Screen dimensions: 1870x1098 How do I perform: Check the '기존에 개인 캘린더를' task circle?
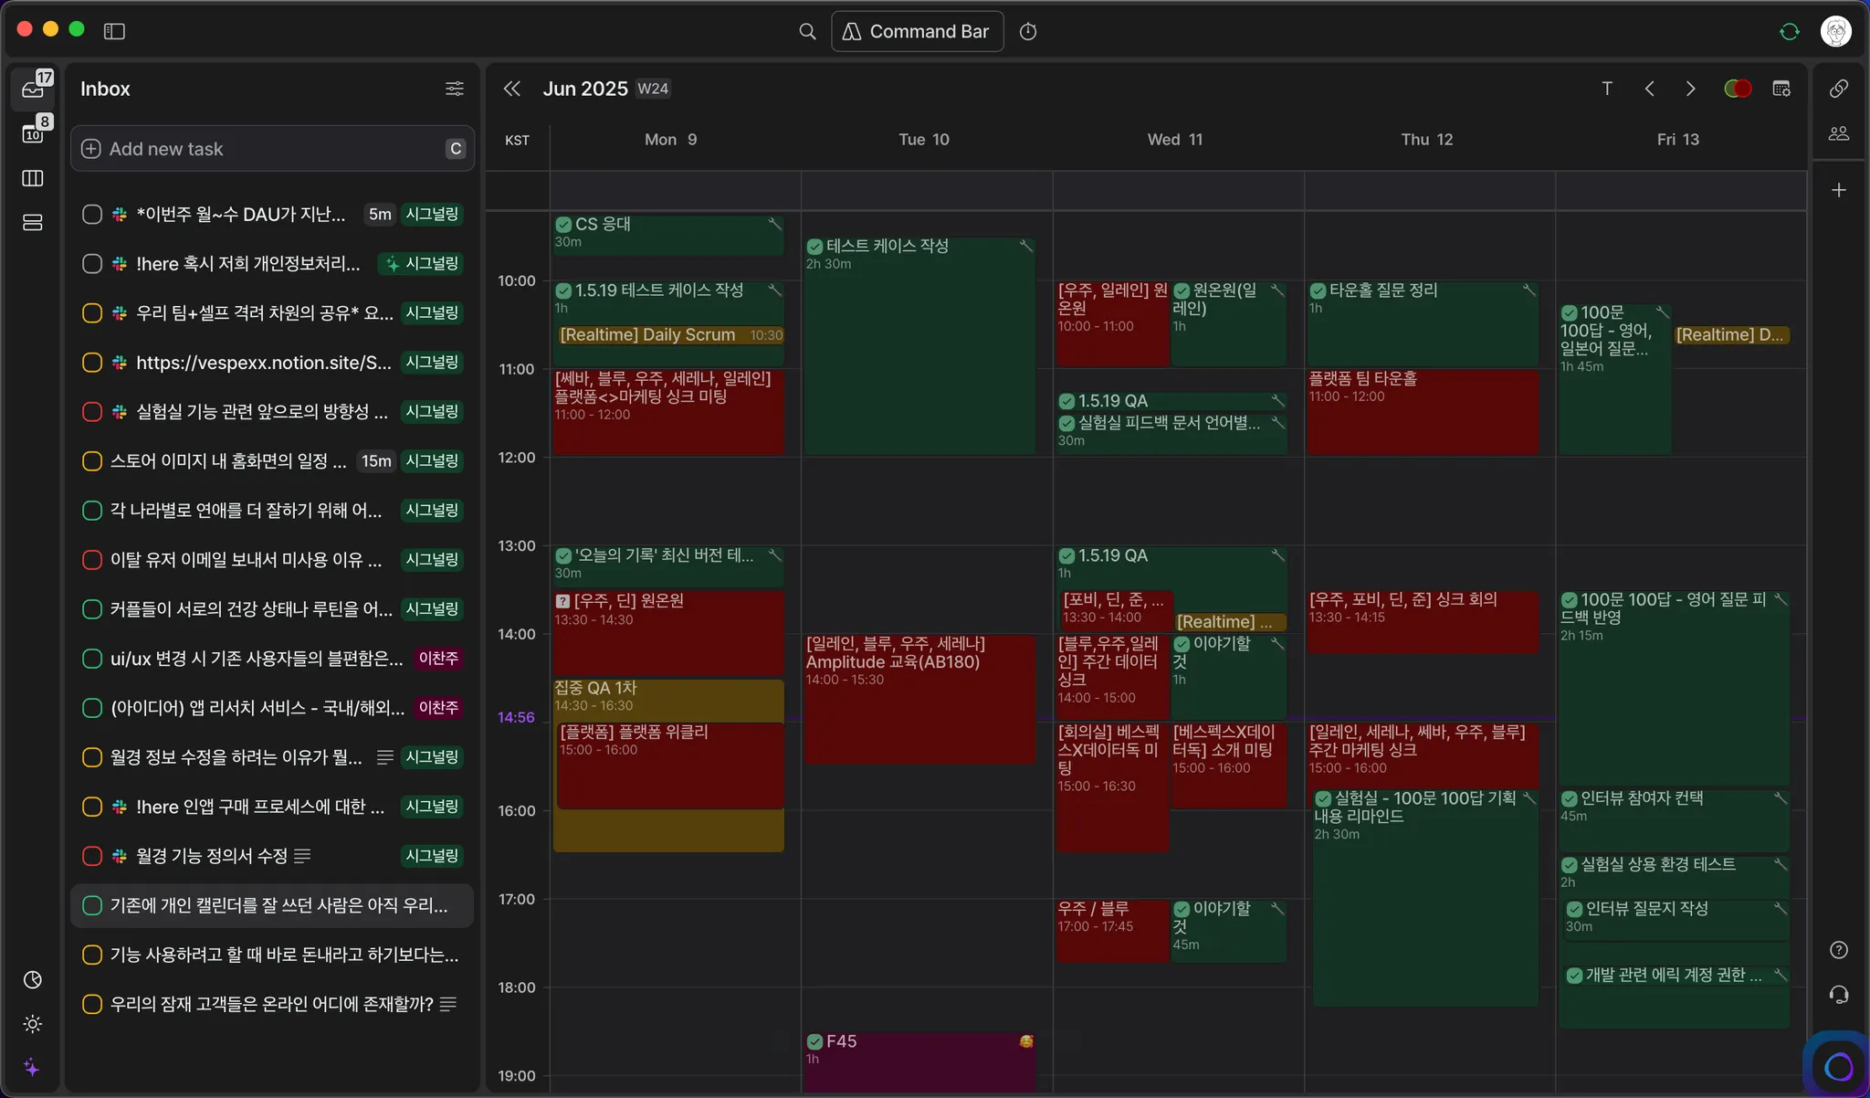click(x=92, y=905)
